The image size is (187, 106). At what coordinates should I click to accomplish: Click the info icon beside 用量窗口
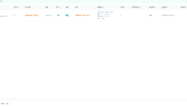[104, 7]
